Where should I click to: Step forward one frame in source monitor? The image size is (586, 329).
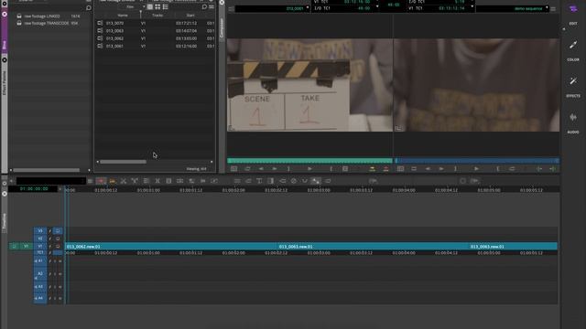pos(275,169)
